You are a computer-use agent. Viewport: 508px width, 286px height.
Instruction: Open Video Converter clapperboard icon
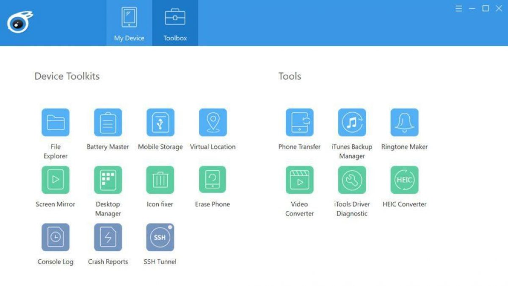pyautogui.click(x=300, y=180)
